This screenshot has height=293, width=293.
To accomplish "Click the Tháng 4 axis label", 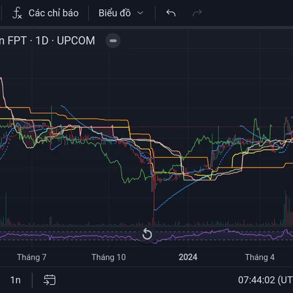I will pos(260,257).
